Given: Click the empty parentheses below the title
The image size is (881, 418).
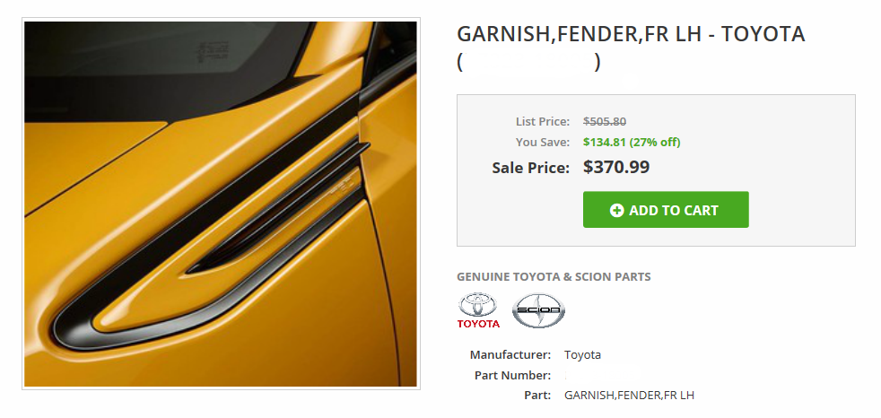Looking at the screenshot, I should pos(528,62).
